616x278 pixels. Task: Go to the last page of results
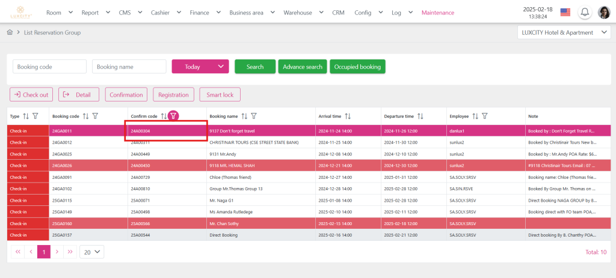click(70, 252)
